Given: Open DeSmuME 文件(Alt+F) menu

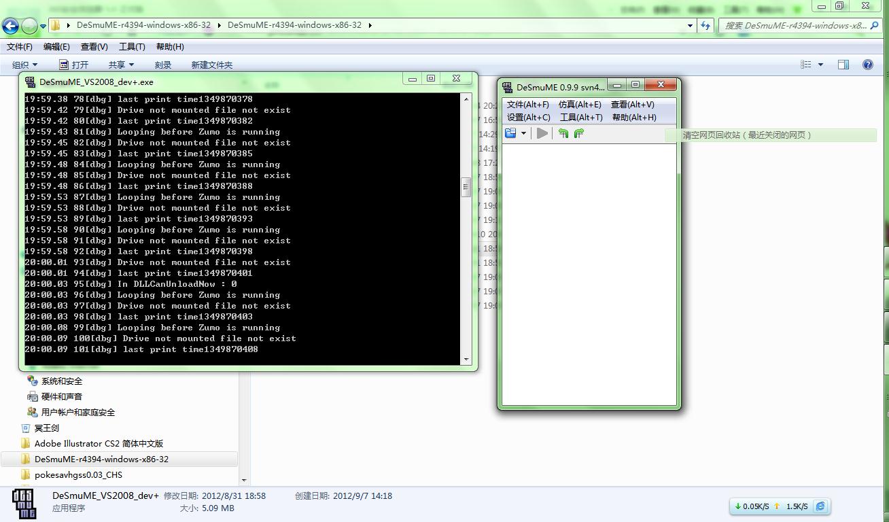Looking at the screenshot, I should [528, 105].
